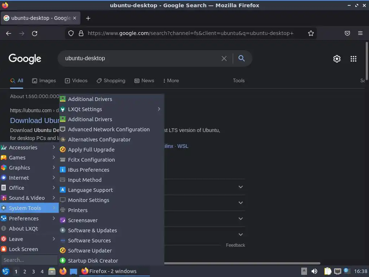Screen dimensions: 369x277
Task: Switch to the Images results tab
Action: [44, 80]
